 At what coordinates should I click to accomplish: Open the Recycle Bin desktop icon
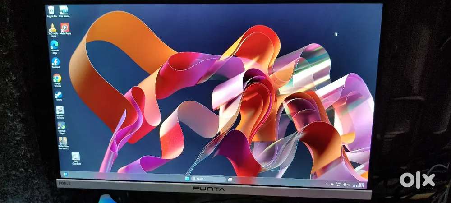(51, 10)
